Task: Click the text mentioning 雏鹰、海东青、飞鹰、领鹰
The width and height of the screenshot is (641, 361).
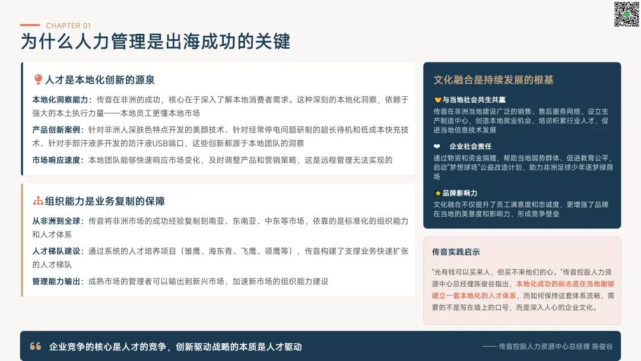Action: point(236,251)
